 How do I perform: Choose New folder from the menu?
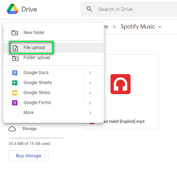54,32
